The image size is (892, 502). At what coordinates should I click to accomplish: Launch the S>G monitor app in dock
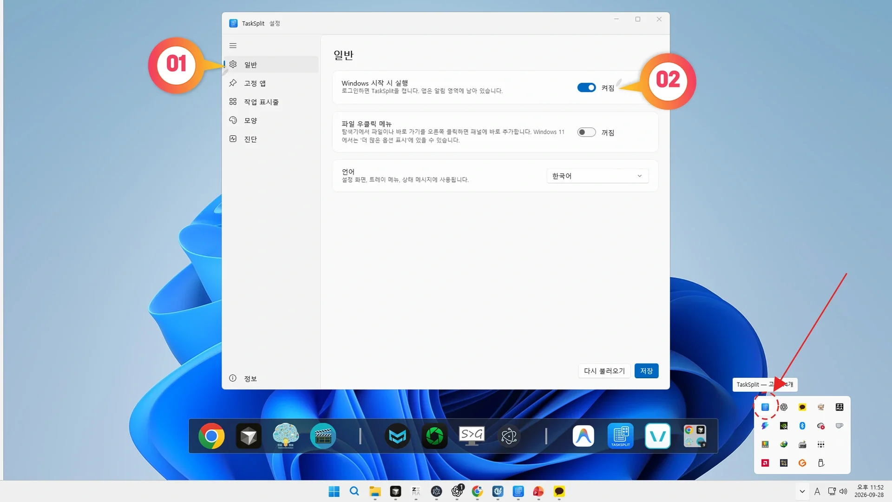472,436
